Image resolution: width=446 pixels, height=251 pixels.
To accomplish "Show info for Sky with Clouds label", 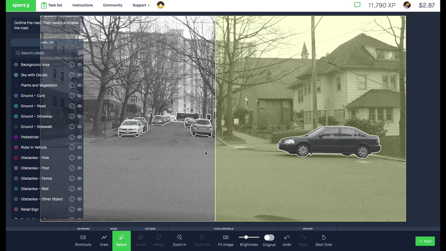I will pyautogui.click(x=72, y=75).
